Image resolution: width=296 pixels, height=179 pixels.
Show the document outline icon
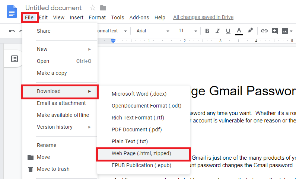[x=15, y=58]
